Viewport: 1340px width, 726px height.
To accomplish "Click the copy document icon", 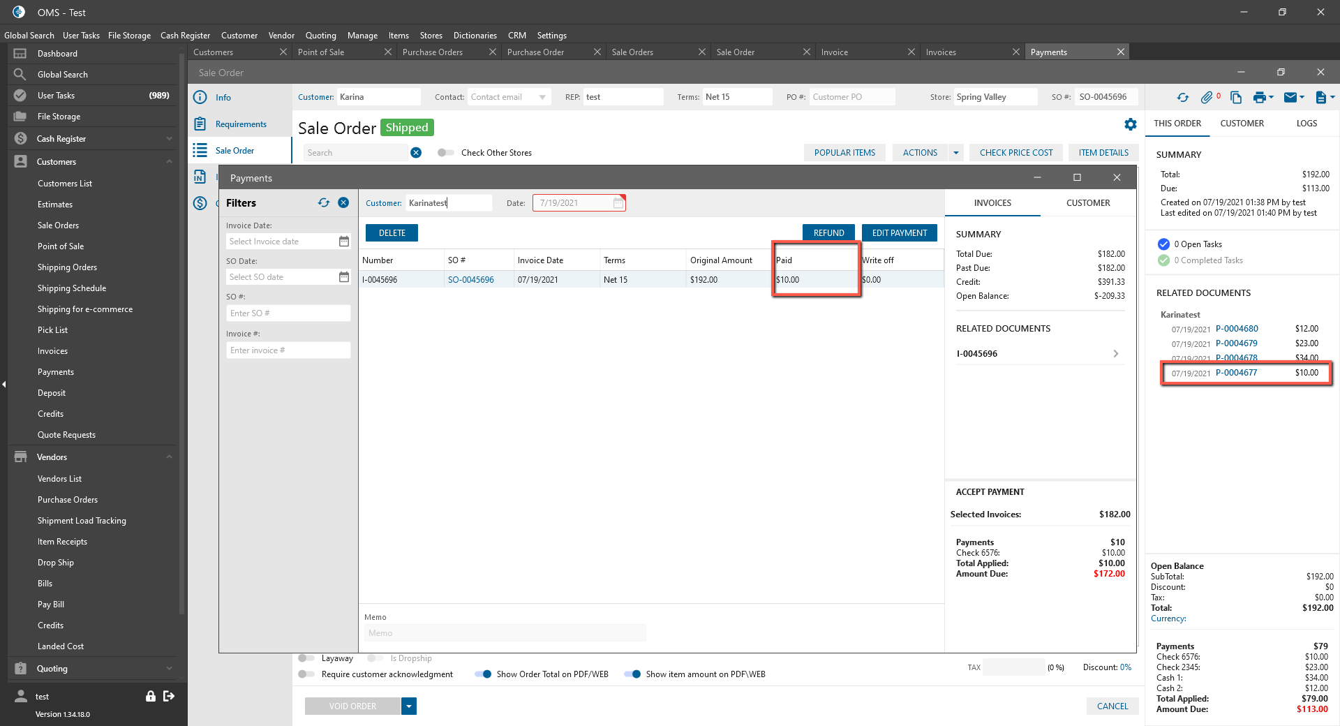I will 1236,98.
